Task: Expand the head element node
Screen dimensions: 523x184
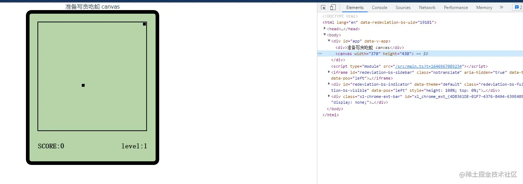Action: (x=325, y=28)
